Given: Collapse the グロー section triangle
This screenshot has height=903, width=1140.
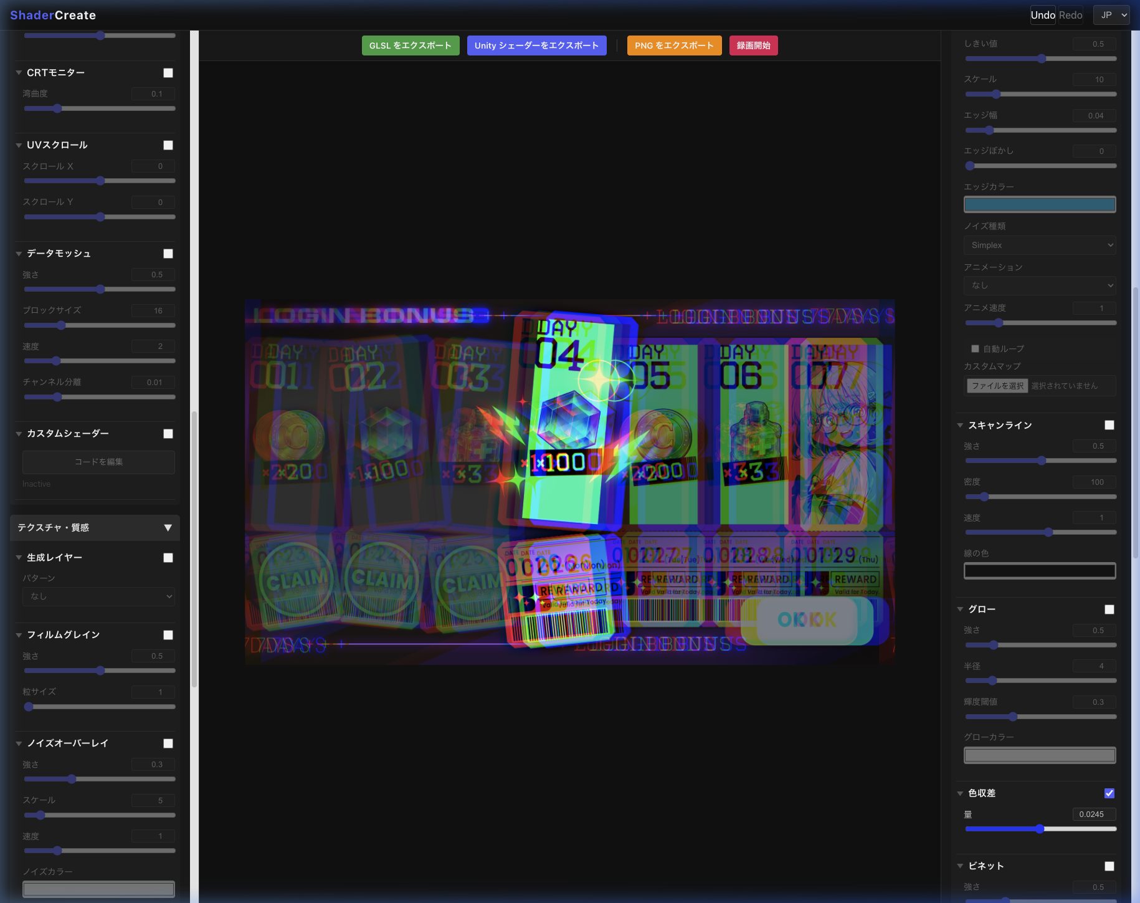Looking at the screenshot, I should coord(960,609).
